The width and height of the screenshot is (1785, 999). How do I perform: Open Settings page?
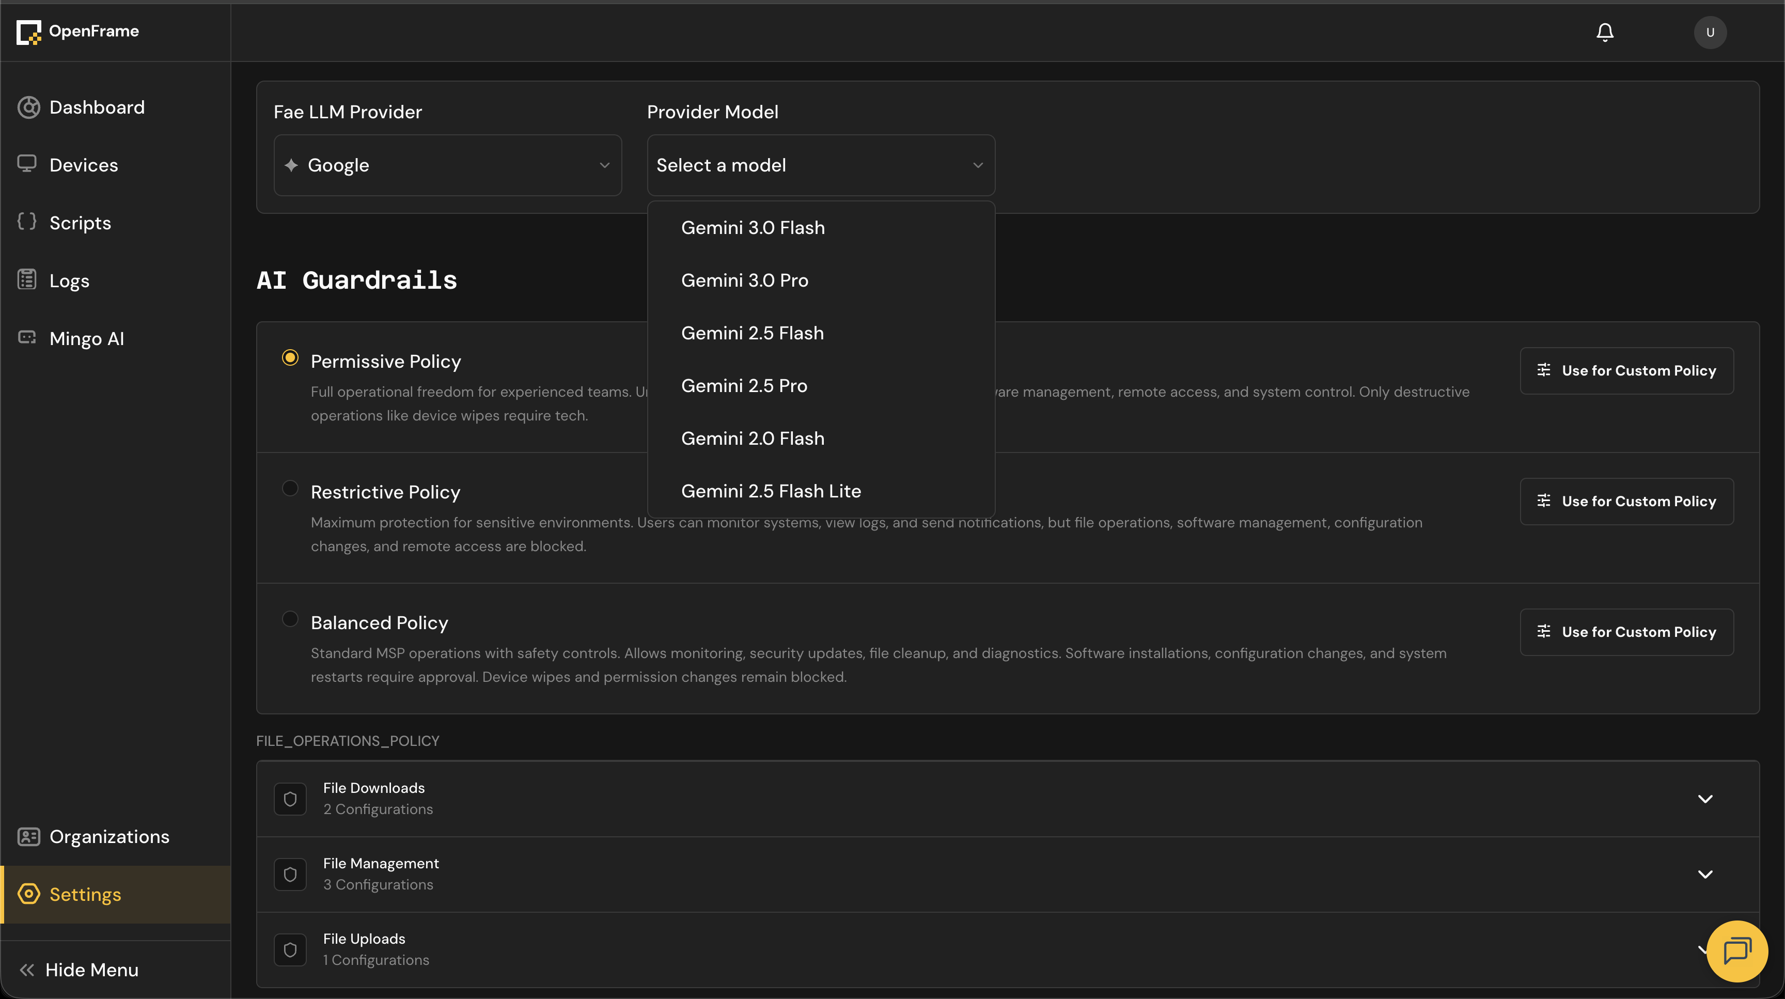(x=116, y=894)
